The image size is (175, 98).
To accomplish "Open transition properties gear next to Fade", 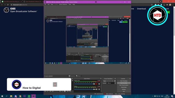I will tap(115, 81).
